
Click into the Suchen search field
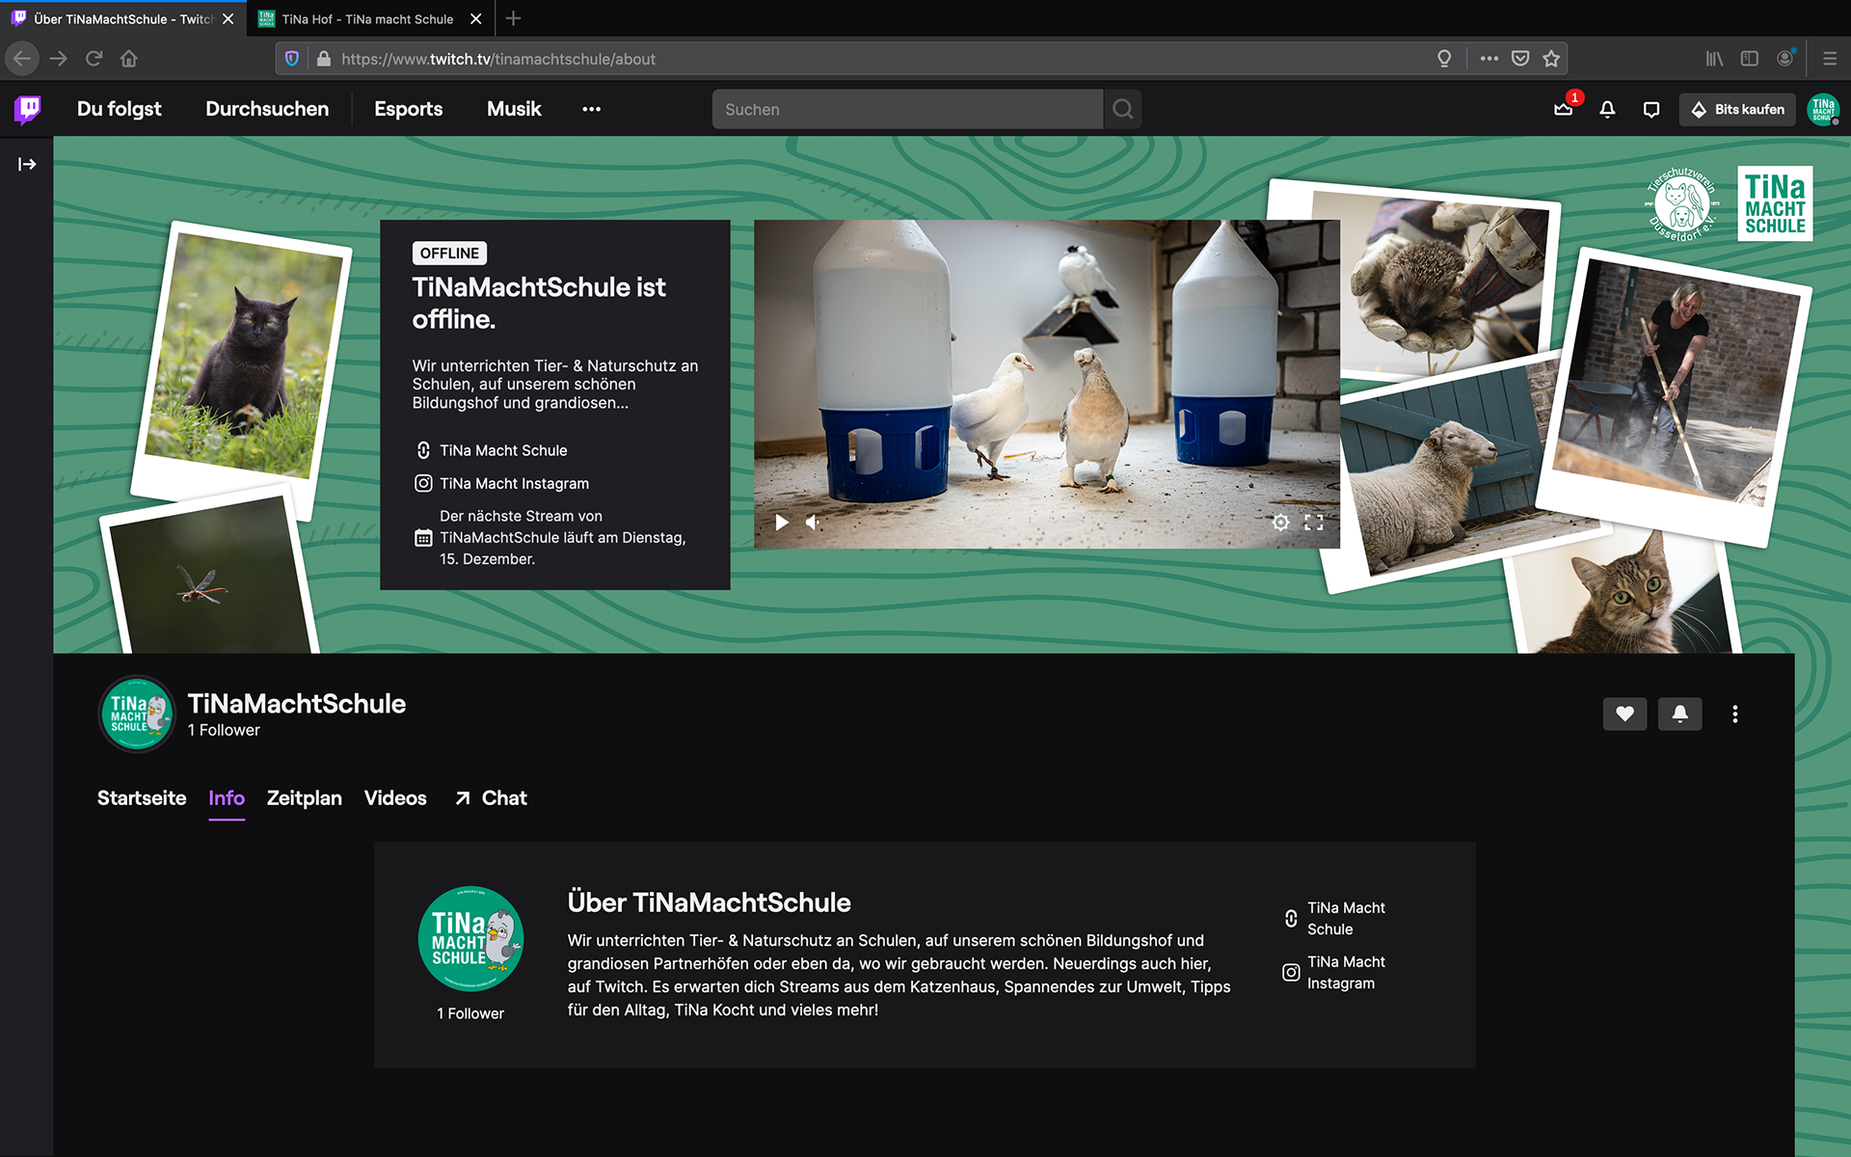[906, 109]
